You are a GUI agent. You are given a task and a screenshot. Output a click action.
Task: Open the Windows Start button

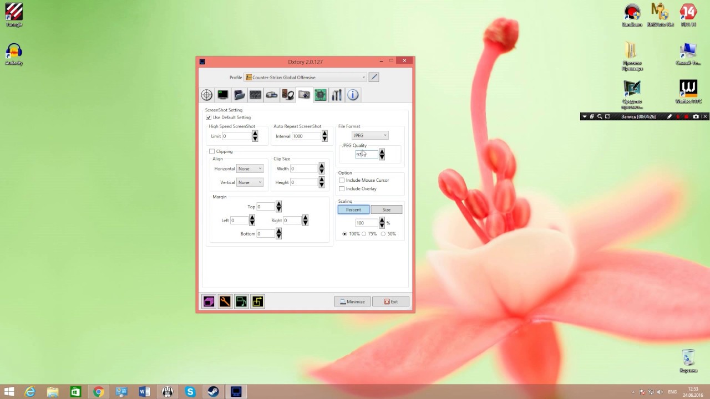(9, 392)
